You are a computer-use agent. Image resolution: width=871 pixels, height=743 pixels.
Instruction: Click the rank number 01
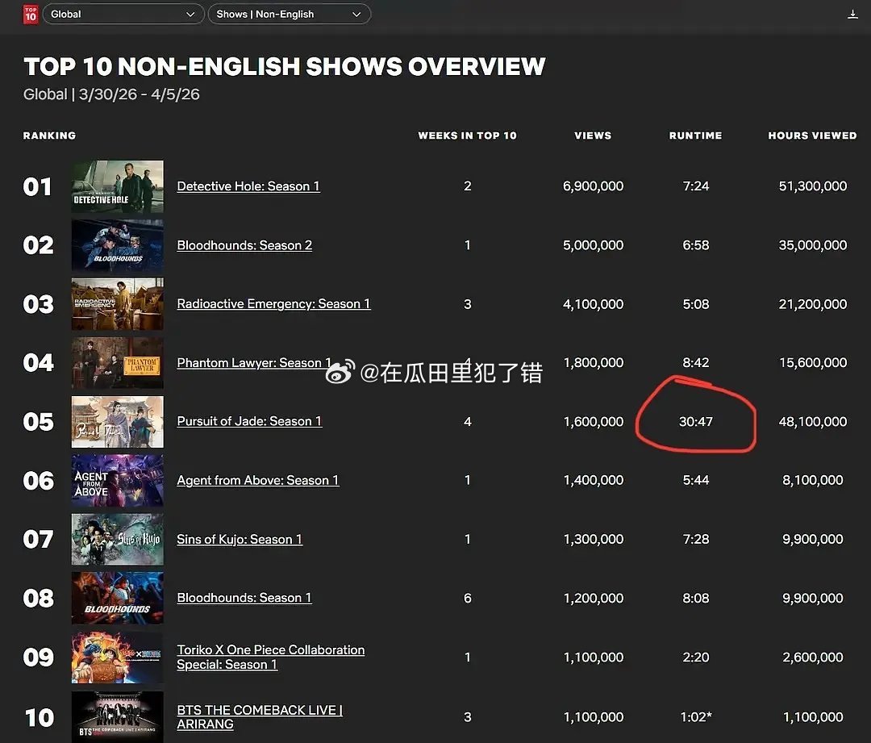(x=37, y=186)
